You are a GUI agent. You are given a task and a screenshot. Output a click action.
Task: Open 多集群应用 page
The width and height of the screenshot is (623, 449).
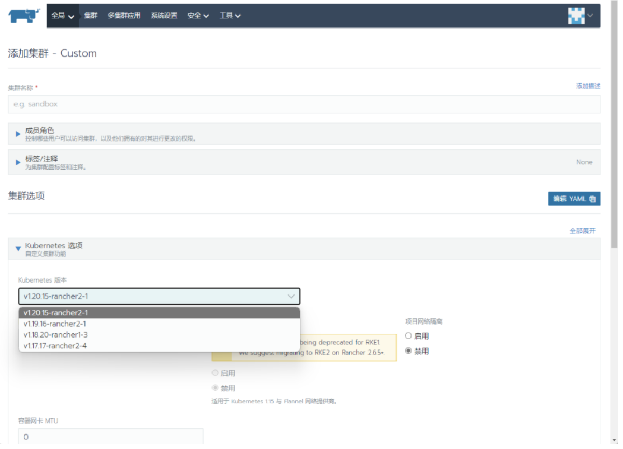point(124,16)
